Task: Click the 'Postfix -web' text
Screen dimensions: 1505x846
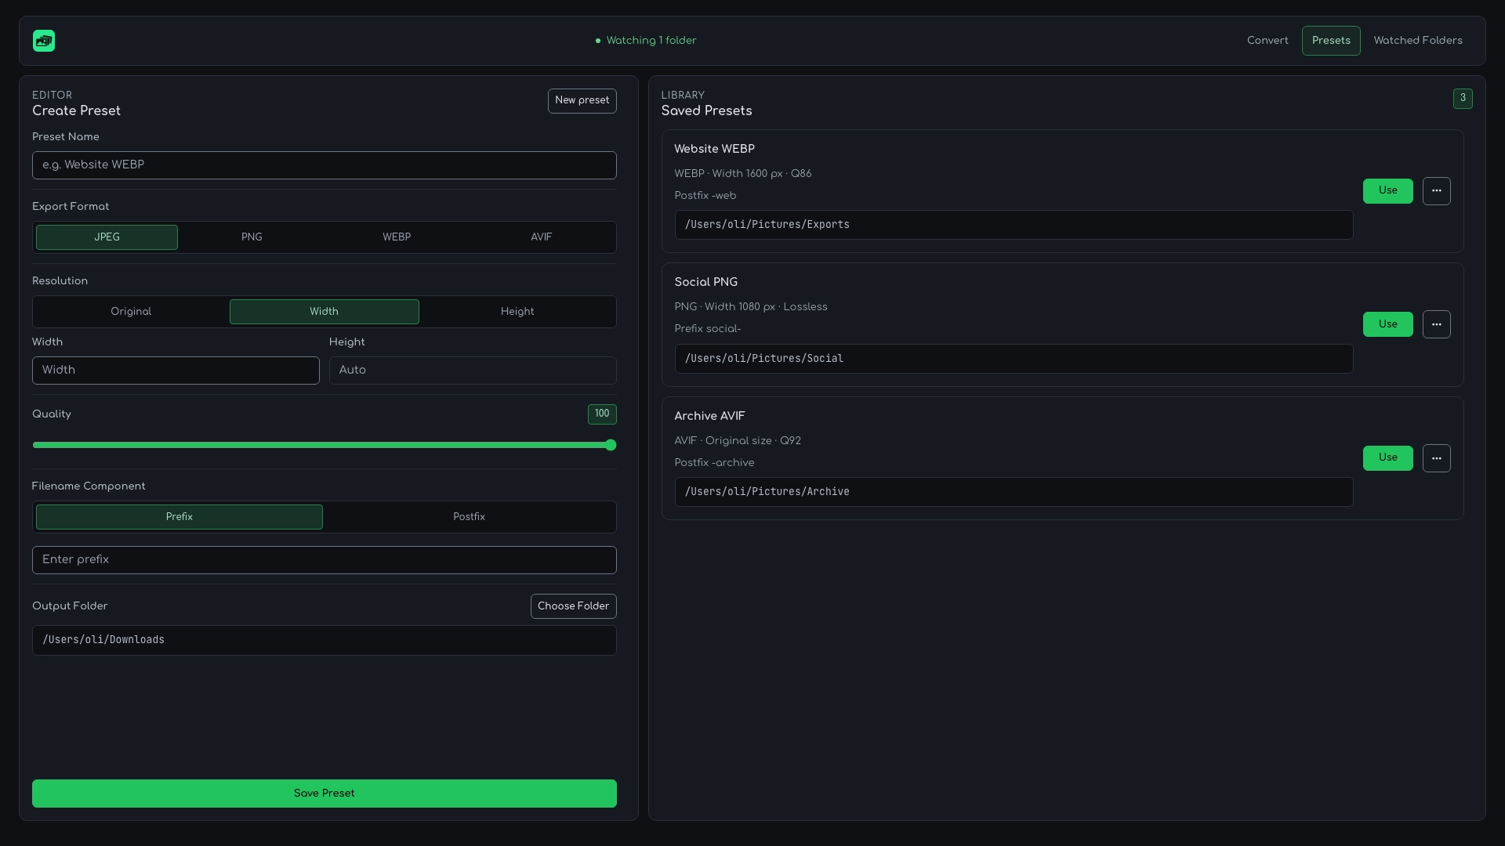Action: 705,196
